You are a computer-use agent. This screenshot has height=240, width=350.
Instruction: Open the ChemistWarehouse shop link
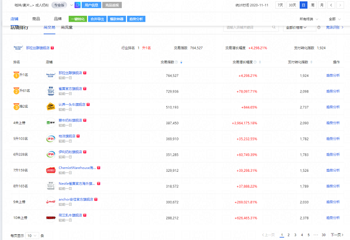[77, 168]
